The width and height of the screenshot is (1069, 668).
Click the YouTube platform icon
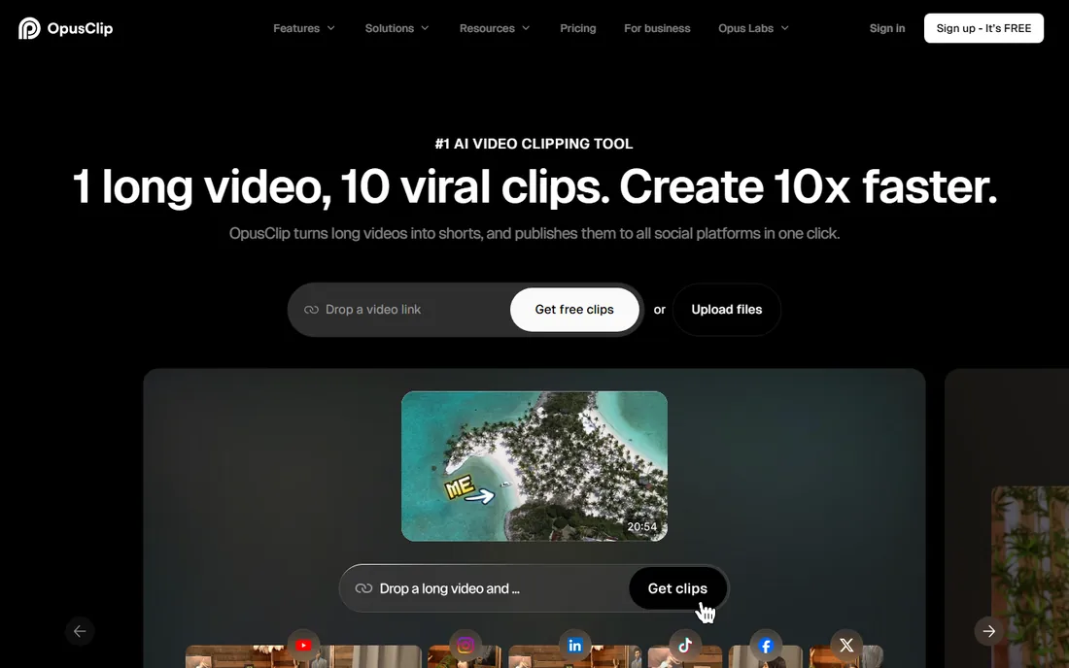[303, 645]
